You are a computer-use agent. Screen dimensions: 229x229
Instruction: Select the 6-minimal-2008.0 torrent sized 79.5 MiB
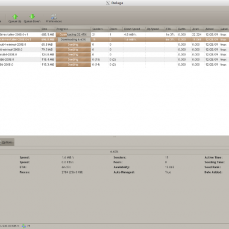pos(114,49)
